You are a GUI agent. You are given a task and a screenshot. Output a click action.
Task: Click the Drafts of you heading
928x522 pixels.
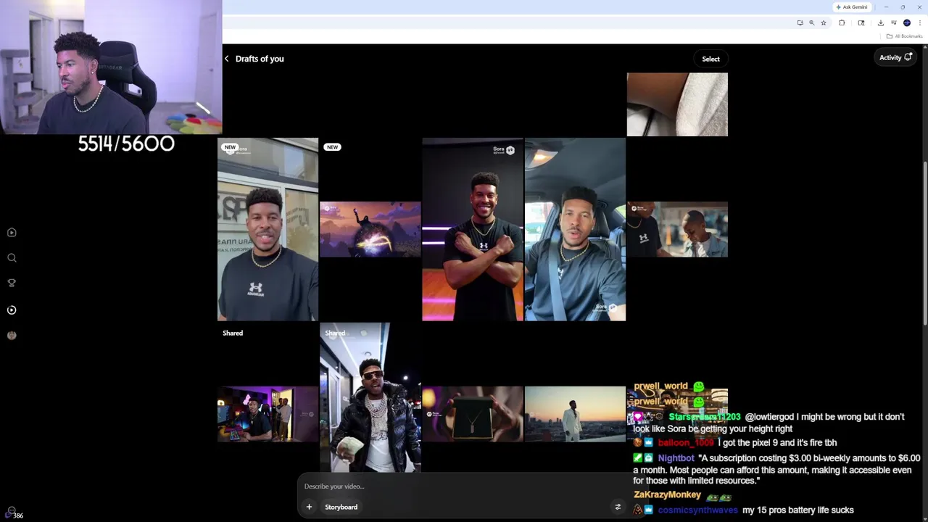pyautogui.click(x=260, y=59)
